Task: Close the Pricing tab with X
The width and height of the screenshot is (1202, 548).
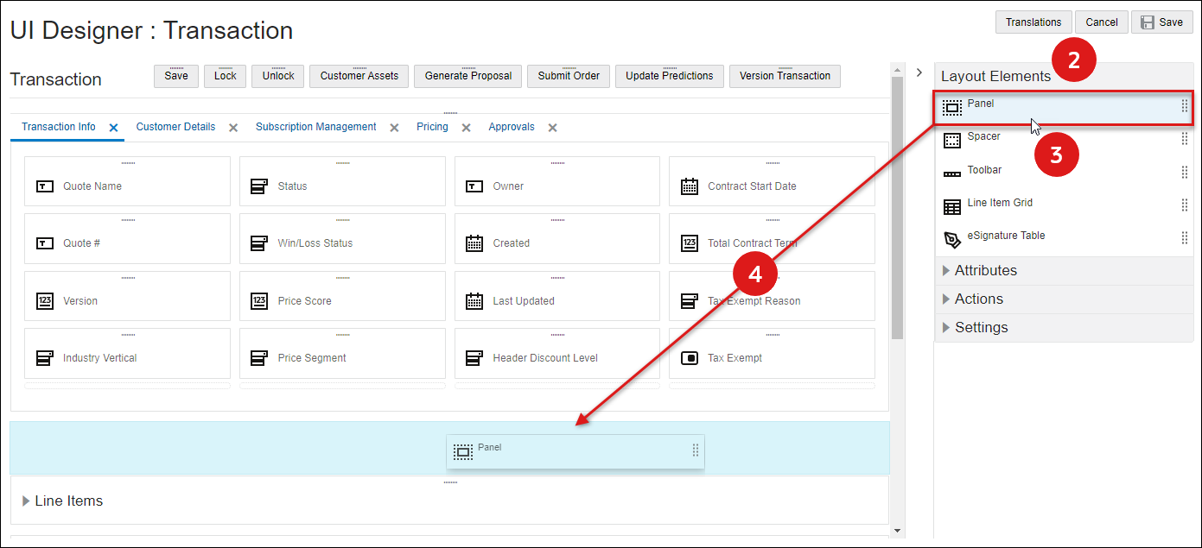Action: 466,128
